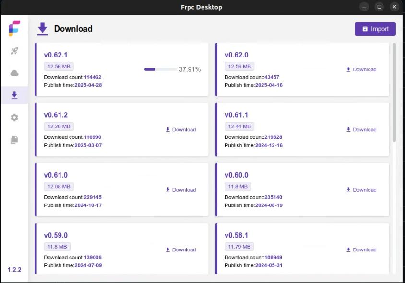Click download count 229145
The width and height of the screenshot is (405, 283).
(93, 197)
